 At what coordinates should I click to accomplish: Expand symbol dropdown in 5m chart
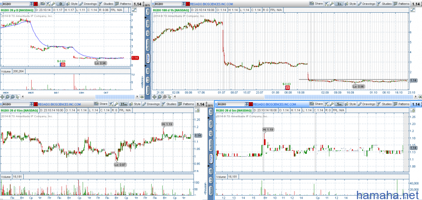click(x=247, y=104)
